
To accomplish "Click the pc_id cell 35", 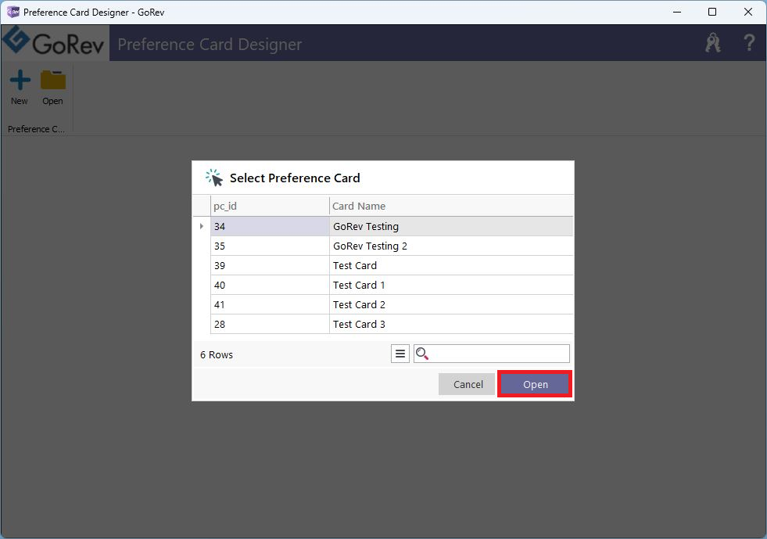I will coord(270,246).
